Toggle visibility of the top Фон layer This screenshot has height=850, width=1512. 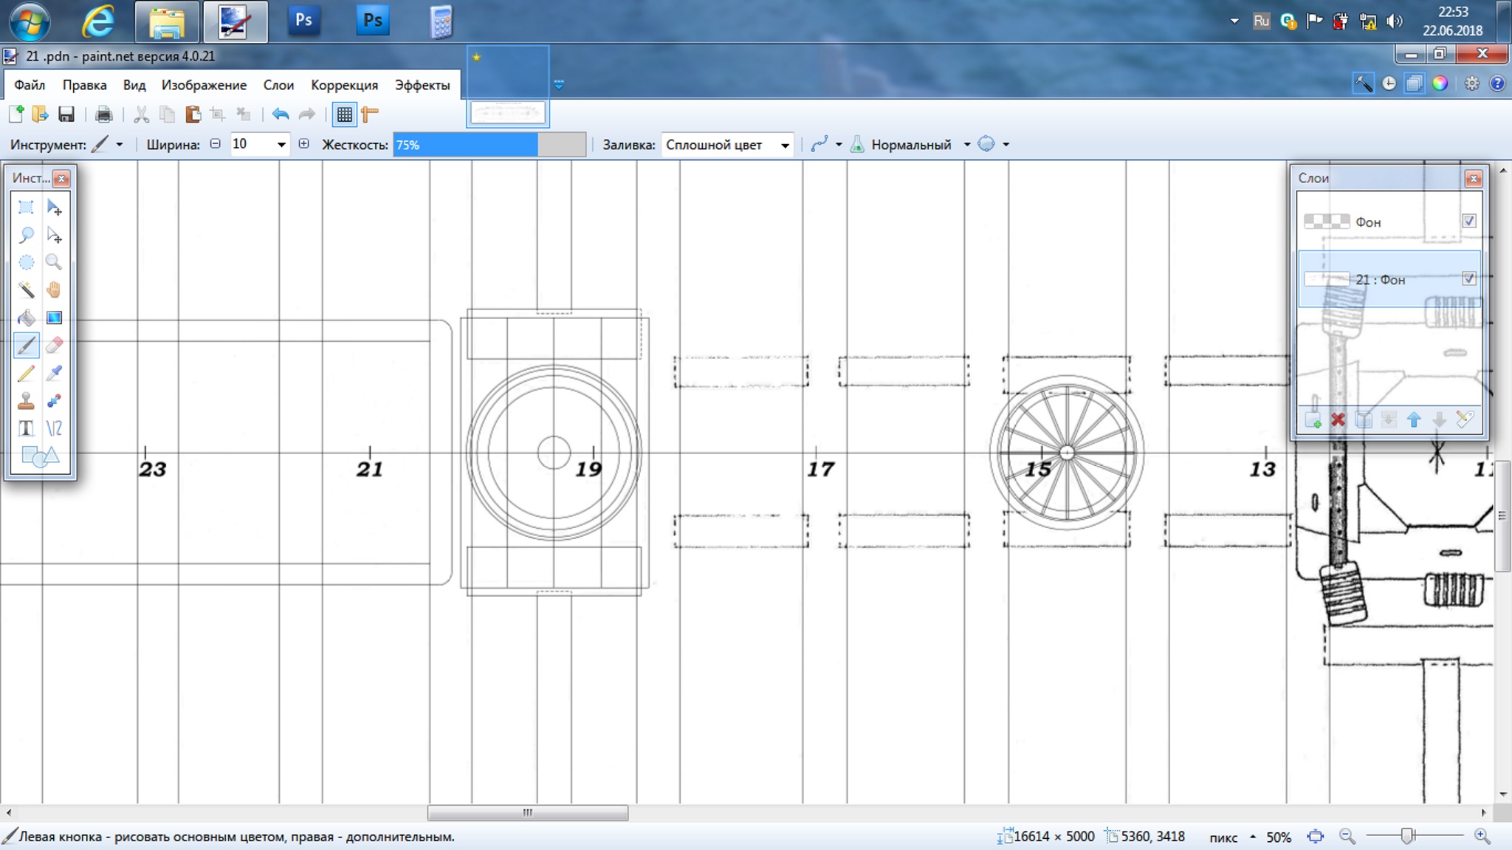tap(1469, 221)
